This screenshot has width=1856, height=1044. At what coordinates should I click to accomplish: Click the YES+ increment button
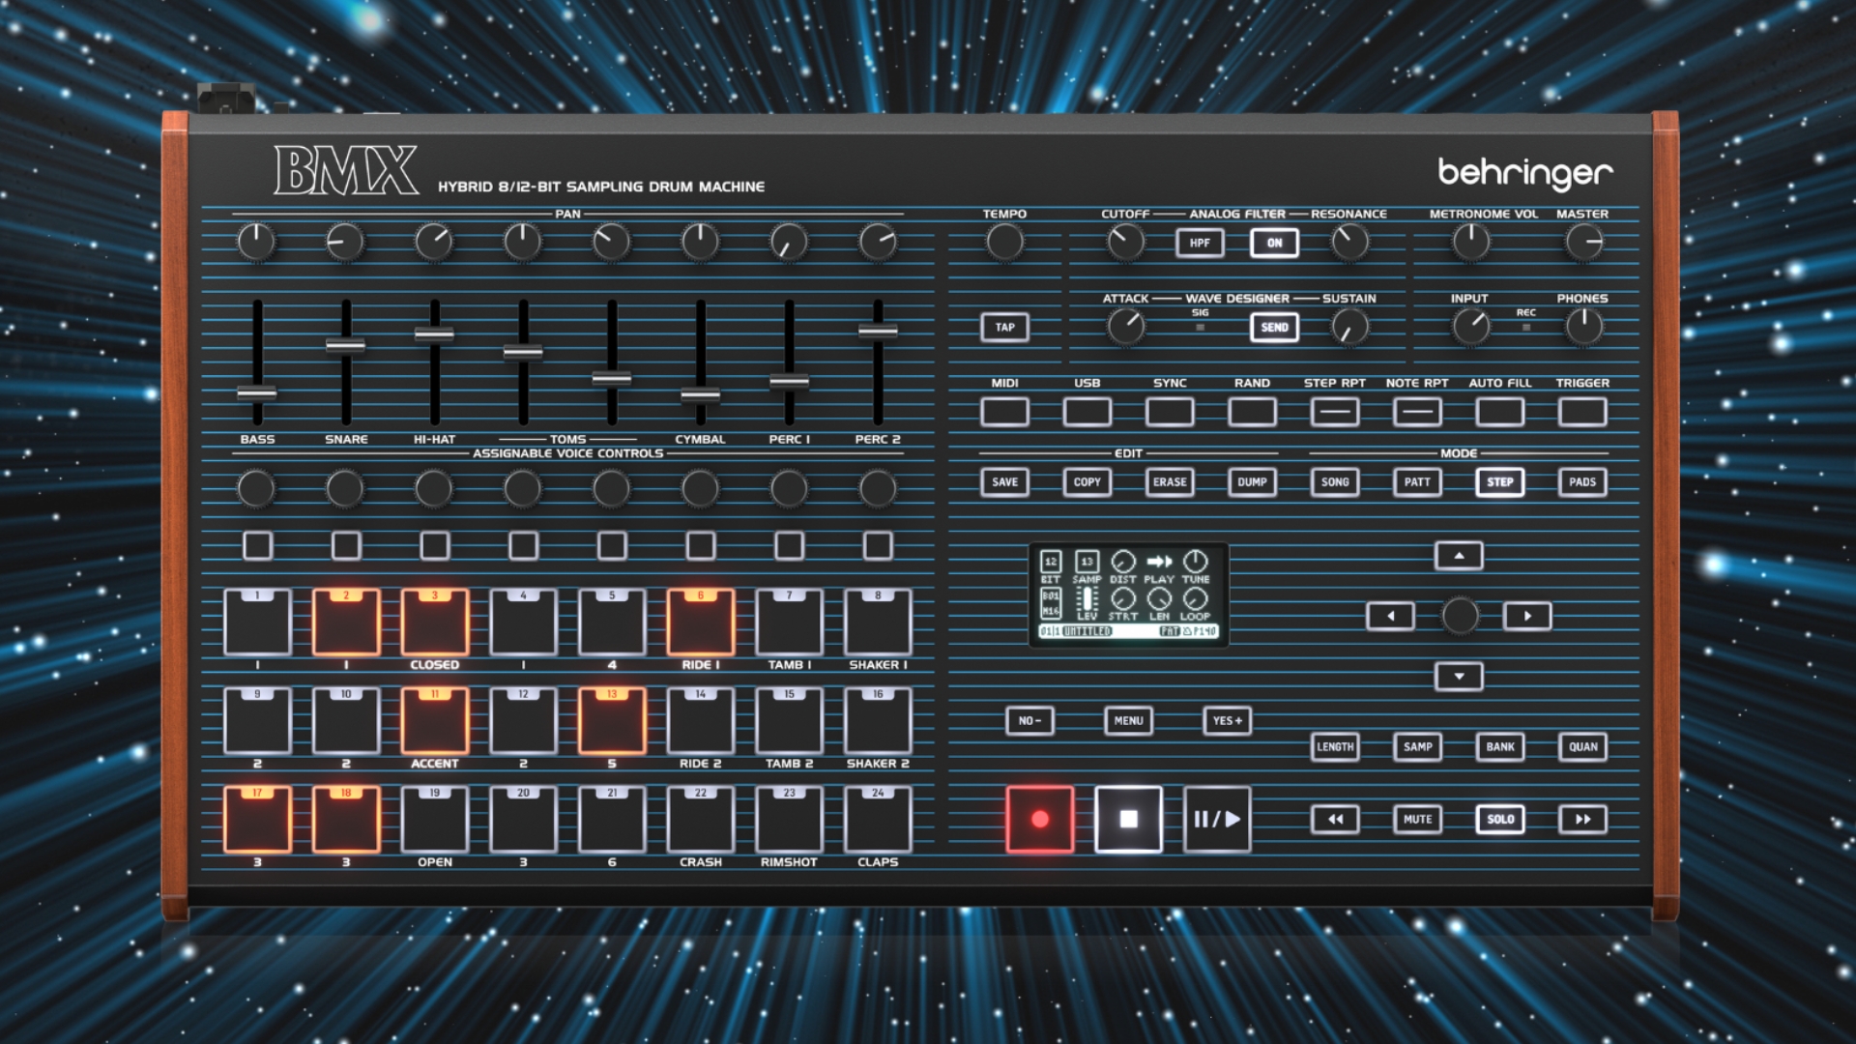pyautogui.click(x=1227, y=721)
